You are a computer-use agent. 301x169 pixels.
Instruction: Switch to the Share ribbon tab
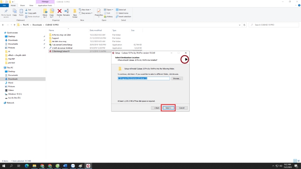(x=23, y=5)
